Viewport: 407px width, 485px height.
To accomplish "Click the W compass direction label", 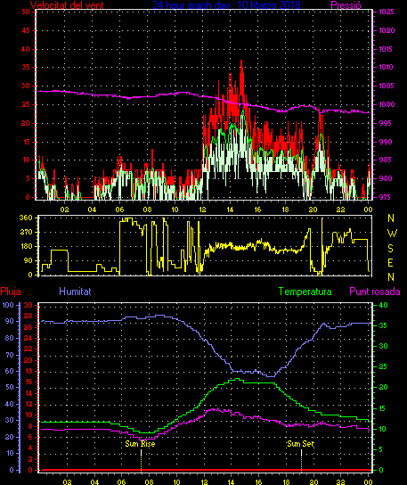I will coord(392,234).
